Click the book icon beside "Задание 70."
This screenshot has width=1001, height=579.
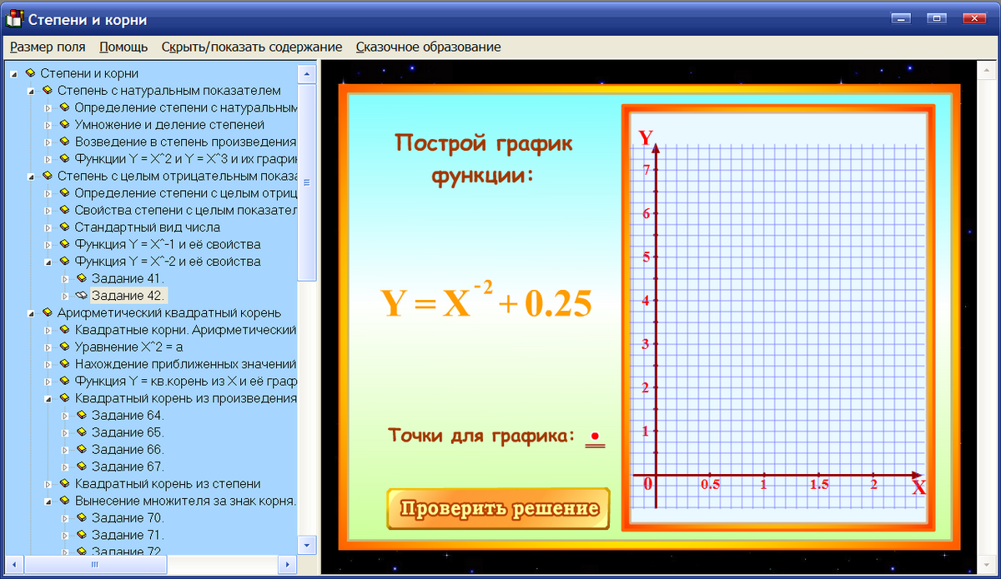pyautogui.click(x=81, y=517)
